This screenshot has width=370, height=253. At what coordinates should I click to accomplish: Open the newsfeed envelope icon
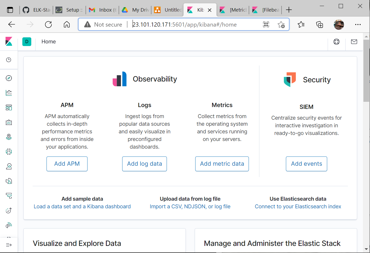click(x=354, y=42)
